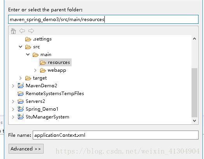Viewport: 204px width, 159px height.
Task: Expand the target folder node
Action: coord(20,78)
